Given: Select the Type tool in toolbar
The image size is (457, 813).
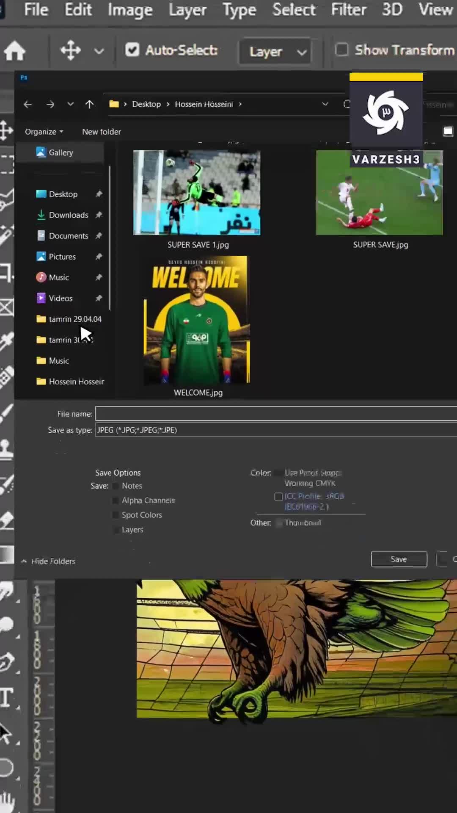Looking at the screenshot, I should coord(7,697).
